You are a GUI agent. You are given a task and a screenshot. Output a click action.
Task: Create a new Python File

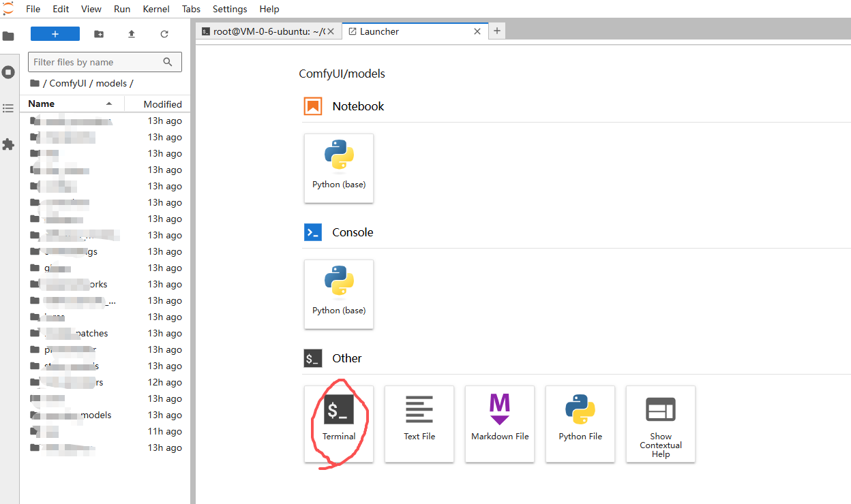(x=580, y=424)
